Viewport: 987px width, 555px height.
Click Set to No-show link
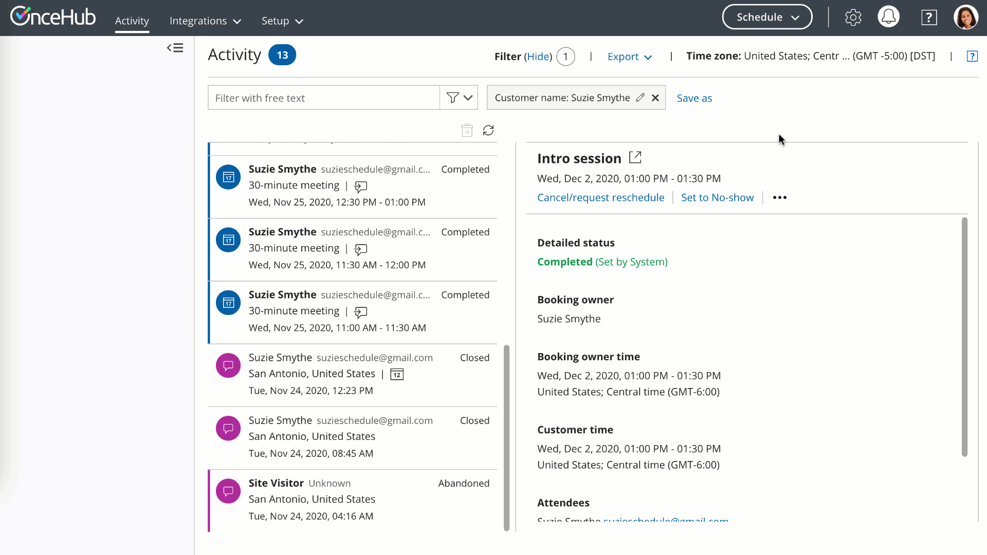pos(717,198)
